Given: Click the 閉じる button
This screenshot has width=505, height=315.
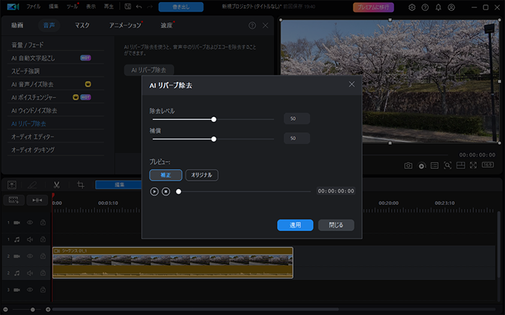Looking at the screenshot, I should (x=336, y=225).
